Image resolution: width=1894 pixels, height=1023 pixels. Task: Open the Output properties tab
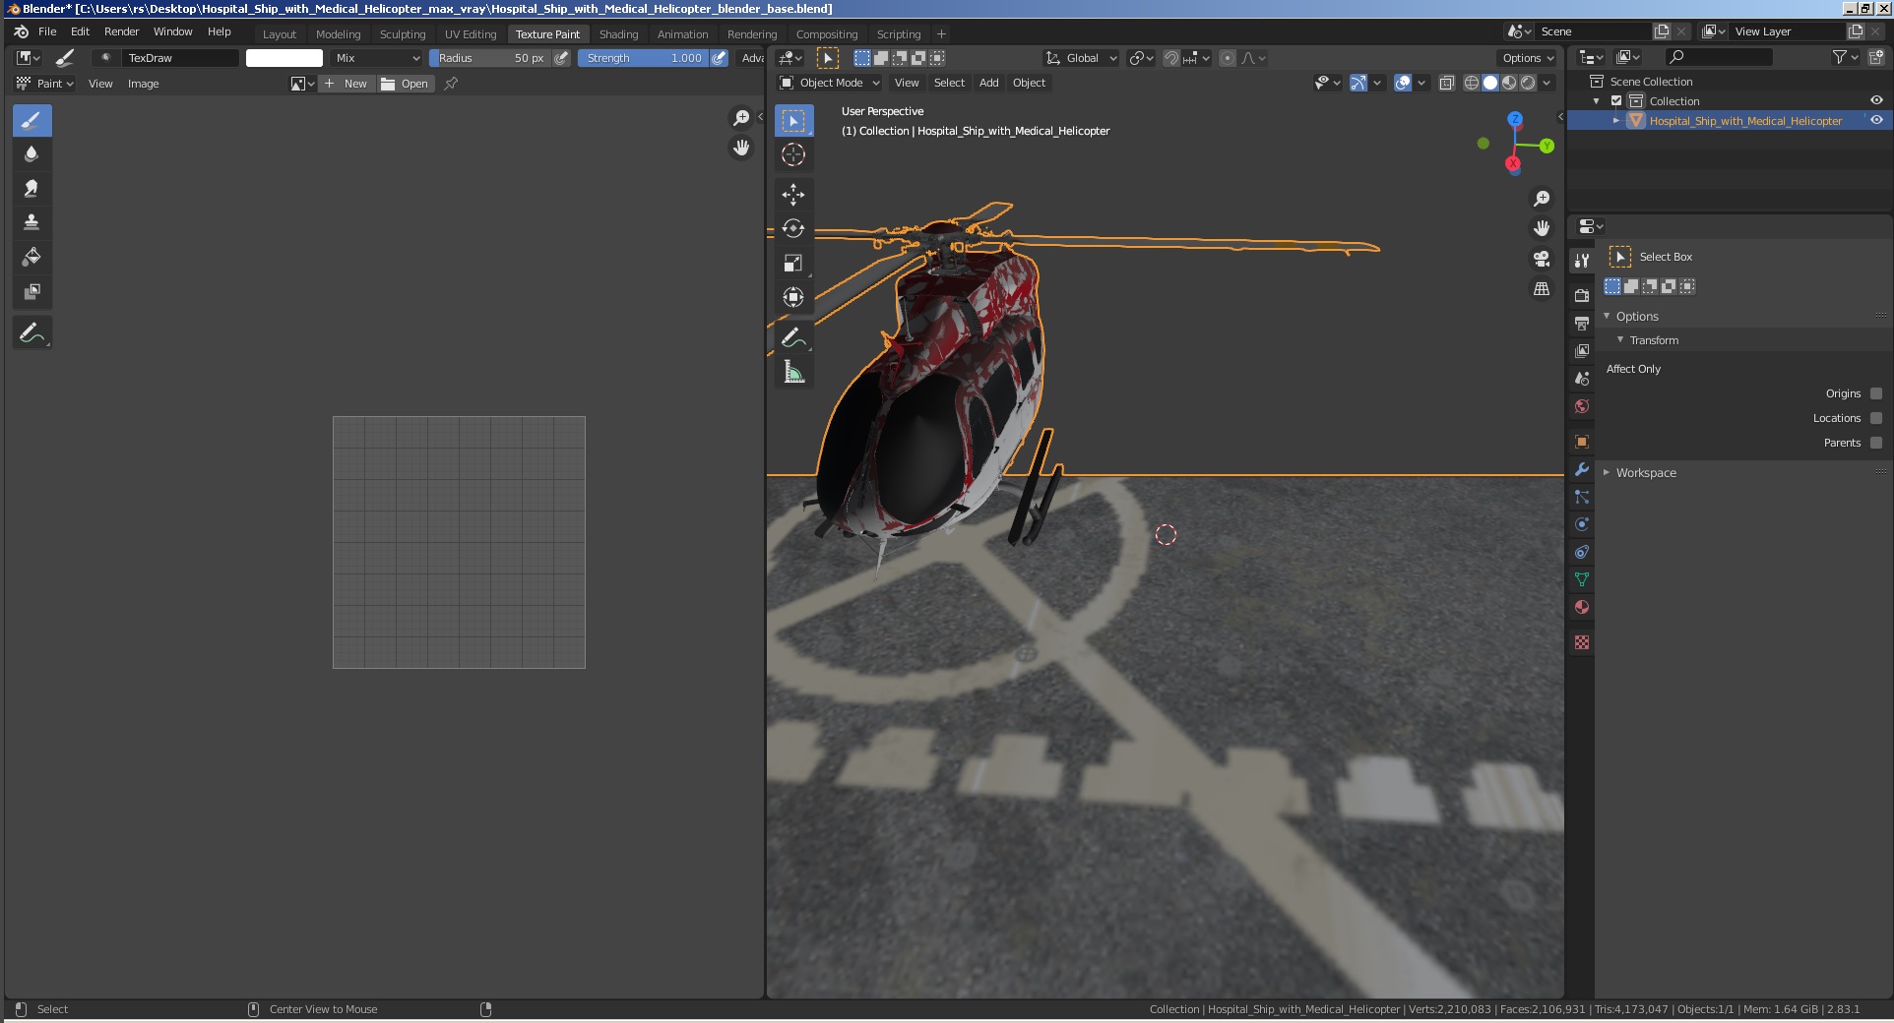[x=1582, y=323]
